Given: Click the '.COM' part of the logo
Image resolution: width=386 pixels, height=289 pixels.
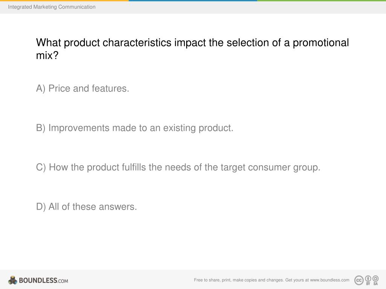Looking at the screenshot, I should (x=63, y=281).
